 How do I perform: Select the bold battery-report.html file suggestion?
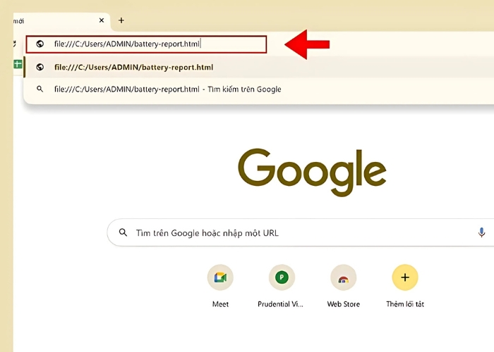(x=134, y=68)
